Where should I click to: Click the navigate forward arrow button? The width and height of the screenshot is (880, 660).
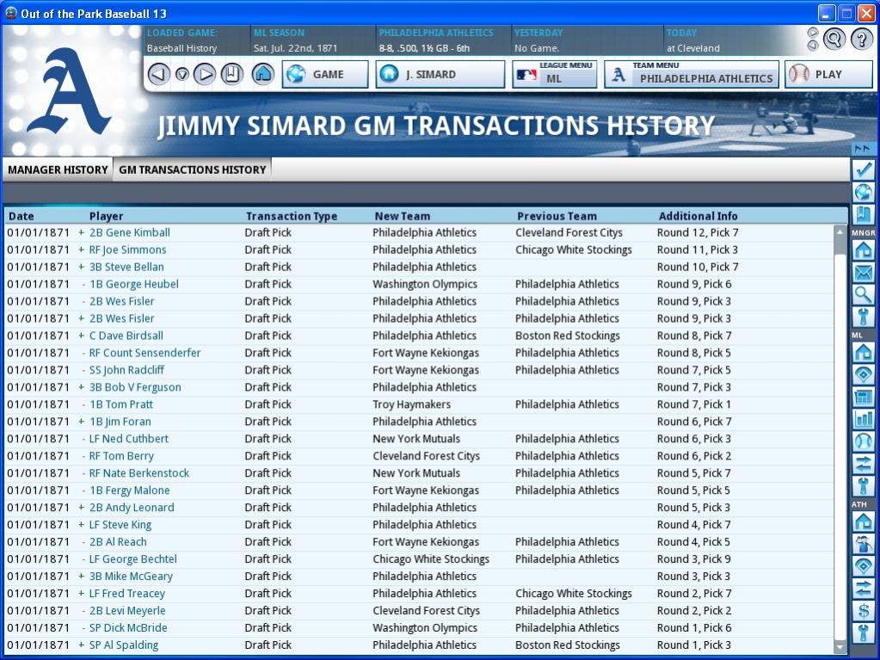click(x=205, y=74)
